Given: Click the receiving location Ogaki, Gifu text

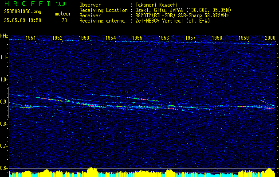Looking at the screenshot, I should [183, 10].
